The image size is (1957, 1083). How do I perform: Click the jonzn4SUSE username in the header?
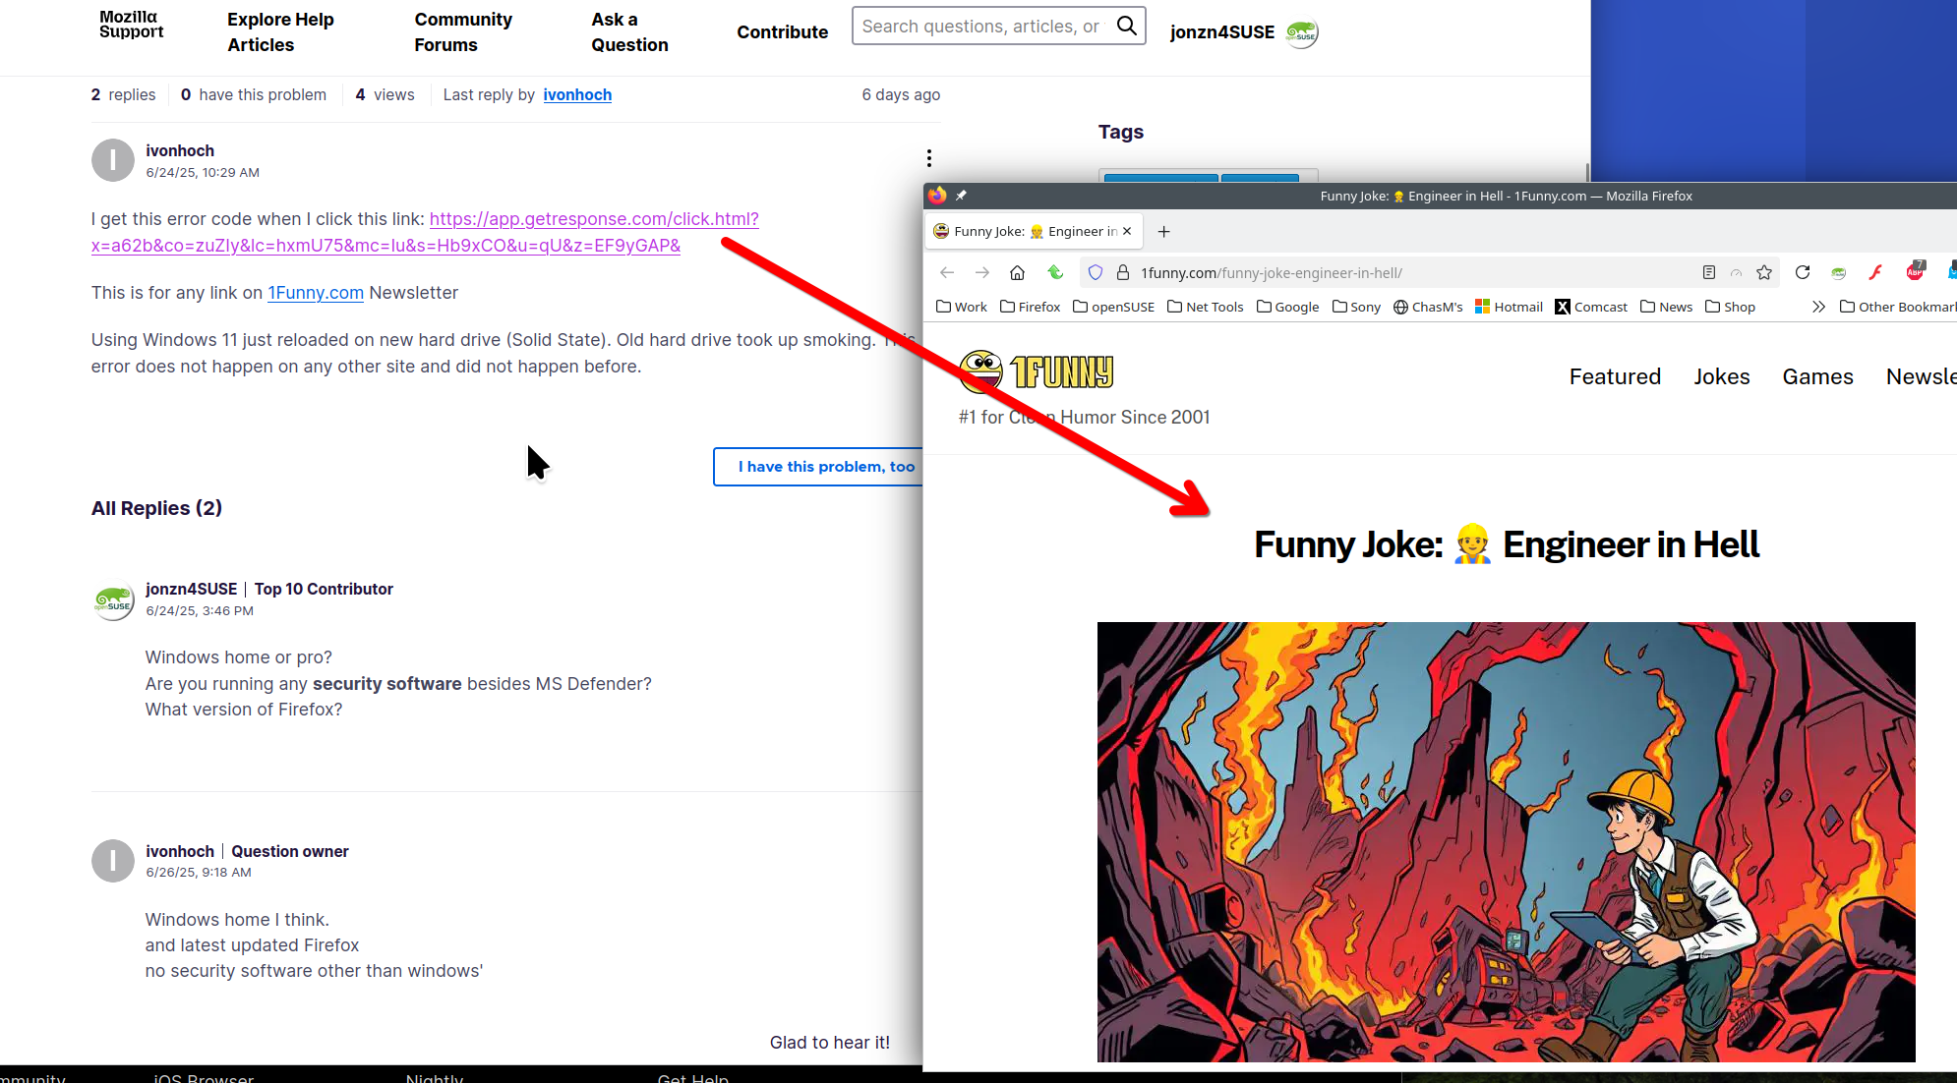[1221, 32]
